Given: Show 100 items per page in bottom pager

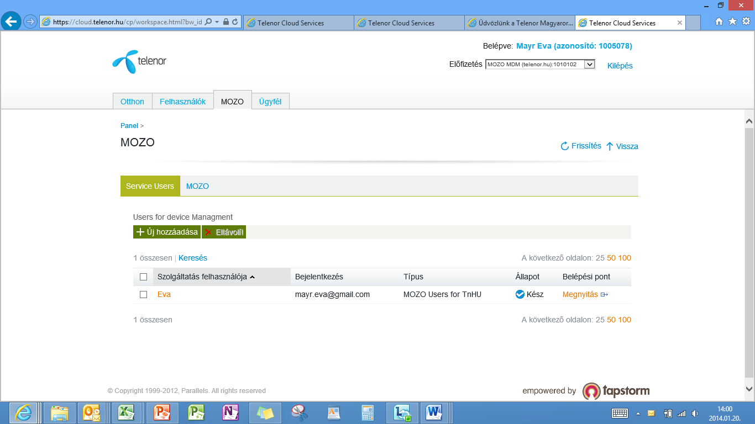Looking at the screenshot, I should pos(625,320).
